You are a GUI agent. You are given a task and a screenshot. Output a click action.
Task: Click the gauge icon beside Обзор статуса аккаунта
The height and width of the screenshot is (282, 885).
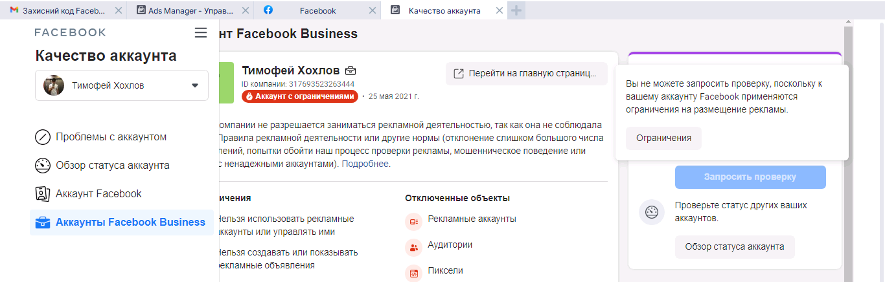pyautogui.click(x=43, y=166)
